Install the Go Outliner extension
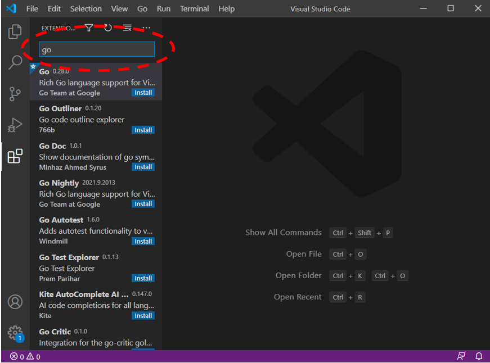This screenshot has width=490, height=363. [x=143, y=129]
